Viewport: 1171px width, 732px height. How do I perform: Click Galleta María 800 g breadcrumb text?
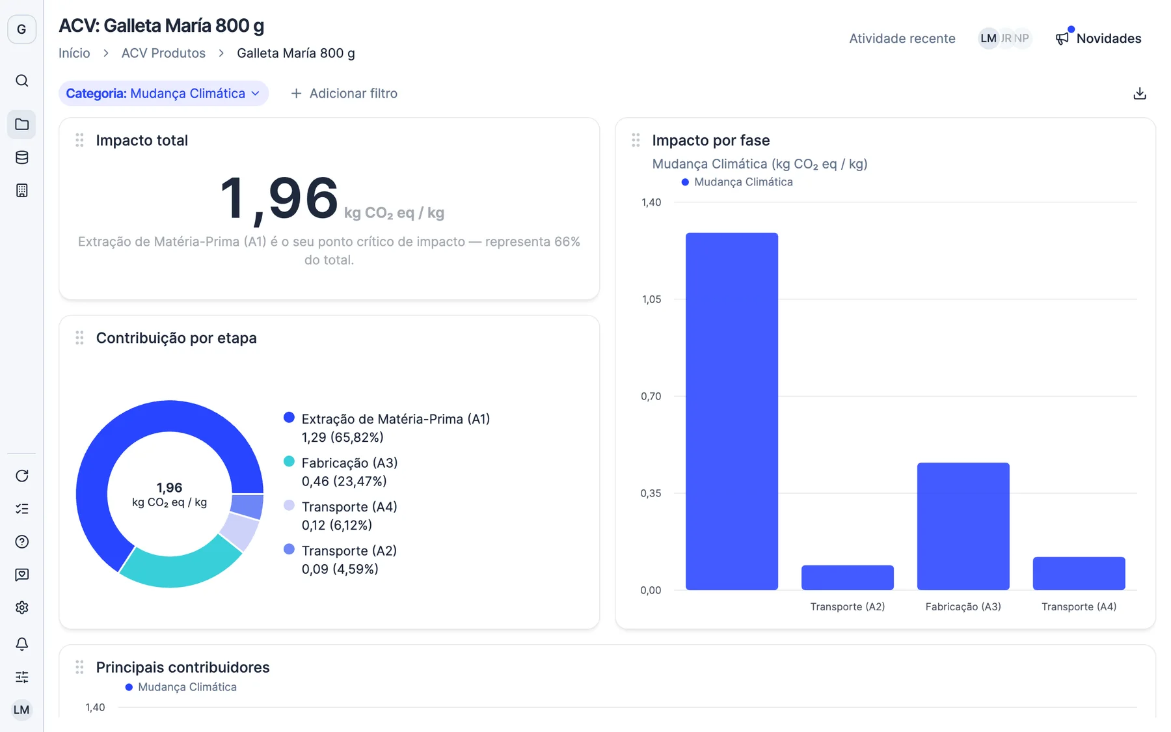point(295,53)
